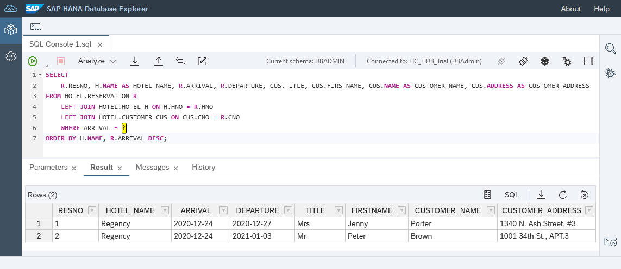Viewport: 621px width, 269px height.
Task: Click the SAP logo in header
Action: pyautogui.click(x=34, y=9)
